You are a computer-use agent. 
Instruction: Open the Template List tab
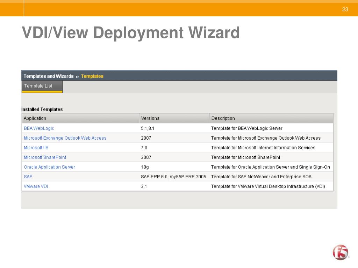coord(42,87)
